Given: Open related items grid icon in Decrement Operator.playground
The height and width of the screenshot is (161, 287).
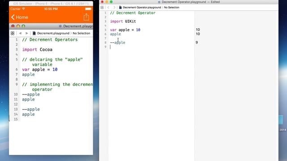Looking at the screenshot, I should 102,8.
